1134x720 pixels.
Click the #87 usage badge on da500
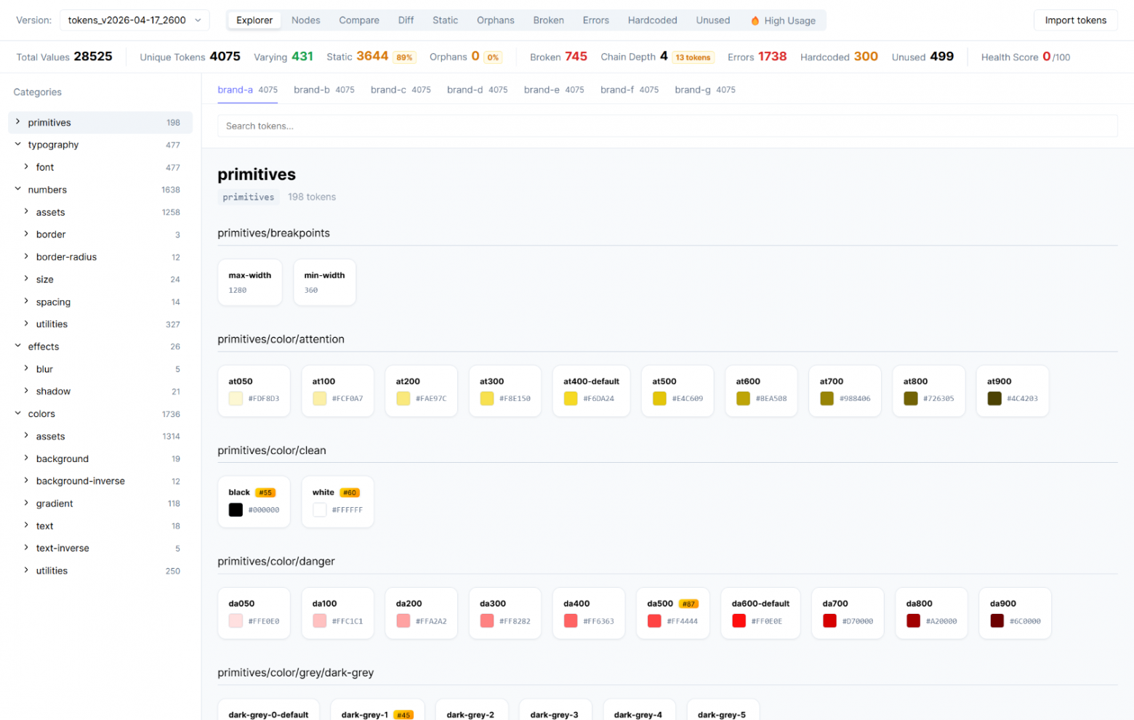pos(688,604)
